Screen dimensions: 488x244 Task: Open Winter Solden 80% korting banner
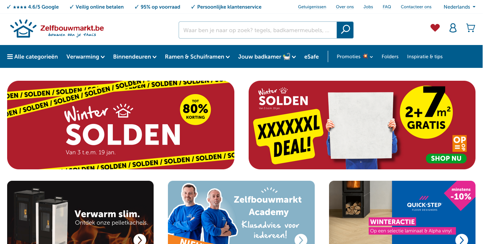click(121, 125)
